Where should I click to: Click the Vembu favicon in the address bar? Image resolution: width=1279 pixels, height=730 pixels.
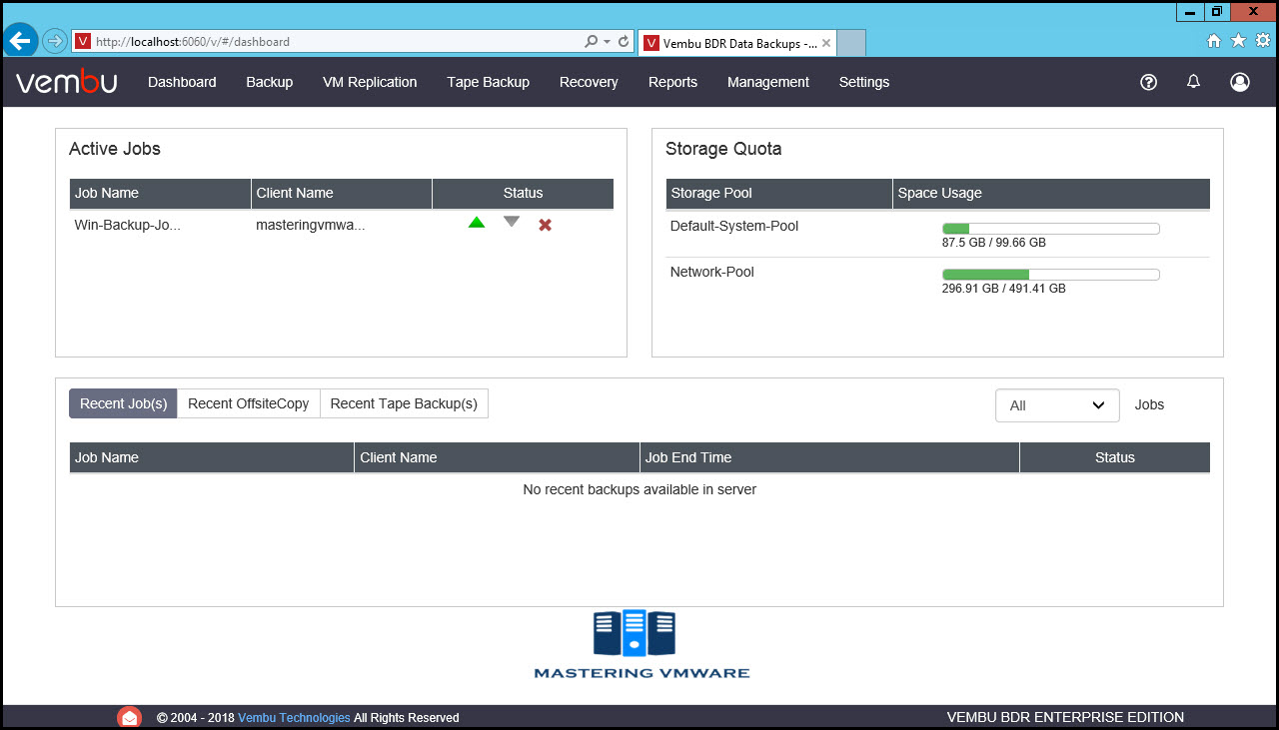(83, 42)
